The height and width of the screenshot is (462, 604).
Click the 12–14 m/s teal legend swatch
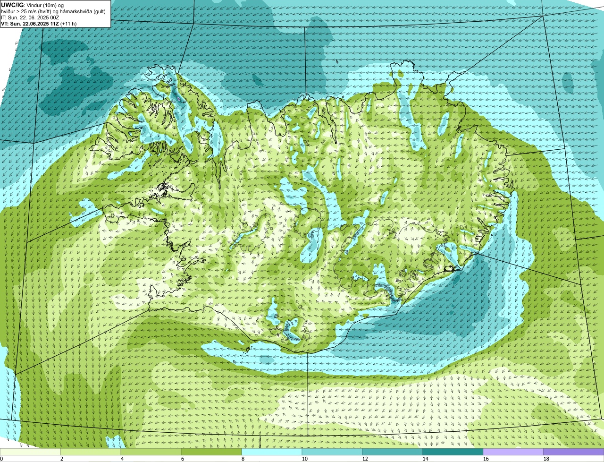pyautogui.click(x=393, y=452)
